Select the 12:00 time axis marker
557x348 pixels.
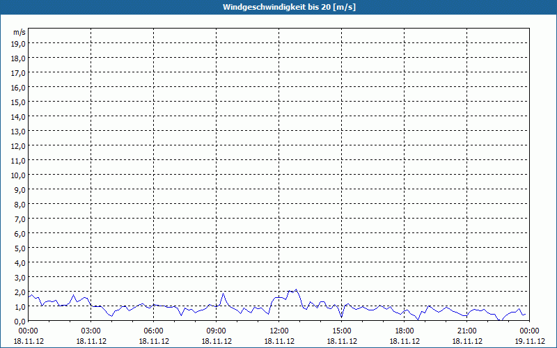point(279,331)
